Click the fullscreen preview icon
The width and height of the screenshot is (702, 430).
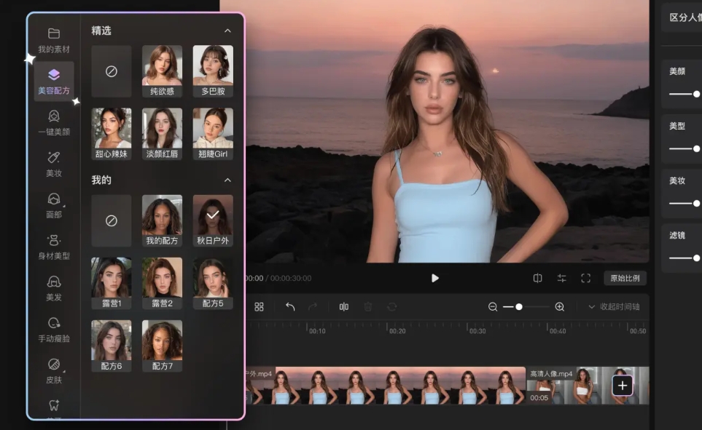click(x=585, y=278)
